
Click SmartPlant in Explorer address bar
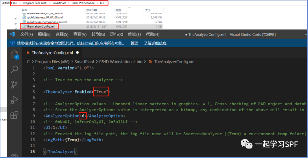click(x=59, y=3)
